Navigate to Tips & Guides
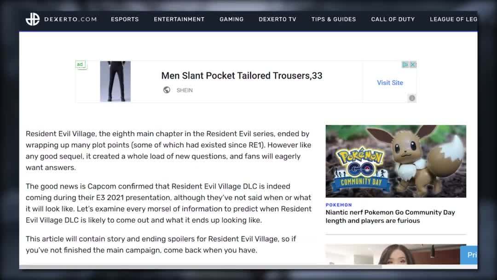Viewport: 497px width, 280px height. click(334, 19)
